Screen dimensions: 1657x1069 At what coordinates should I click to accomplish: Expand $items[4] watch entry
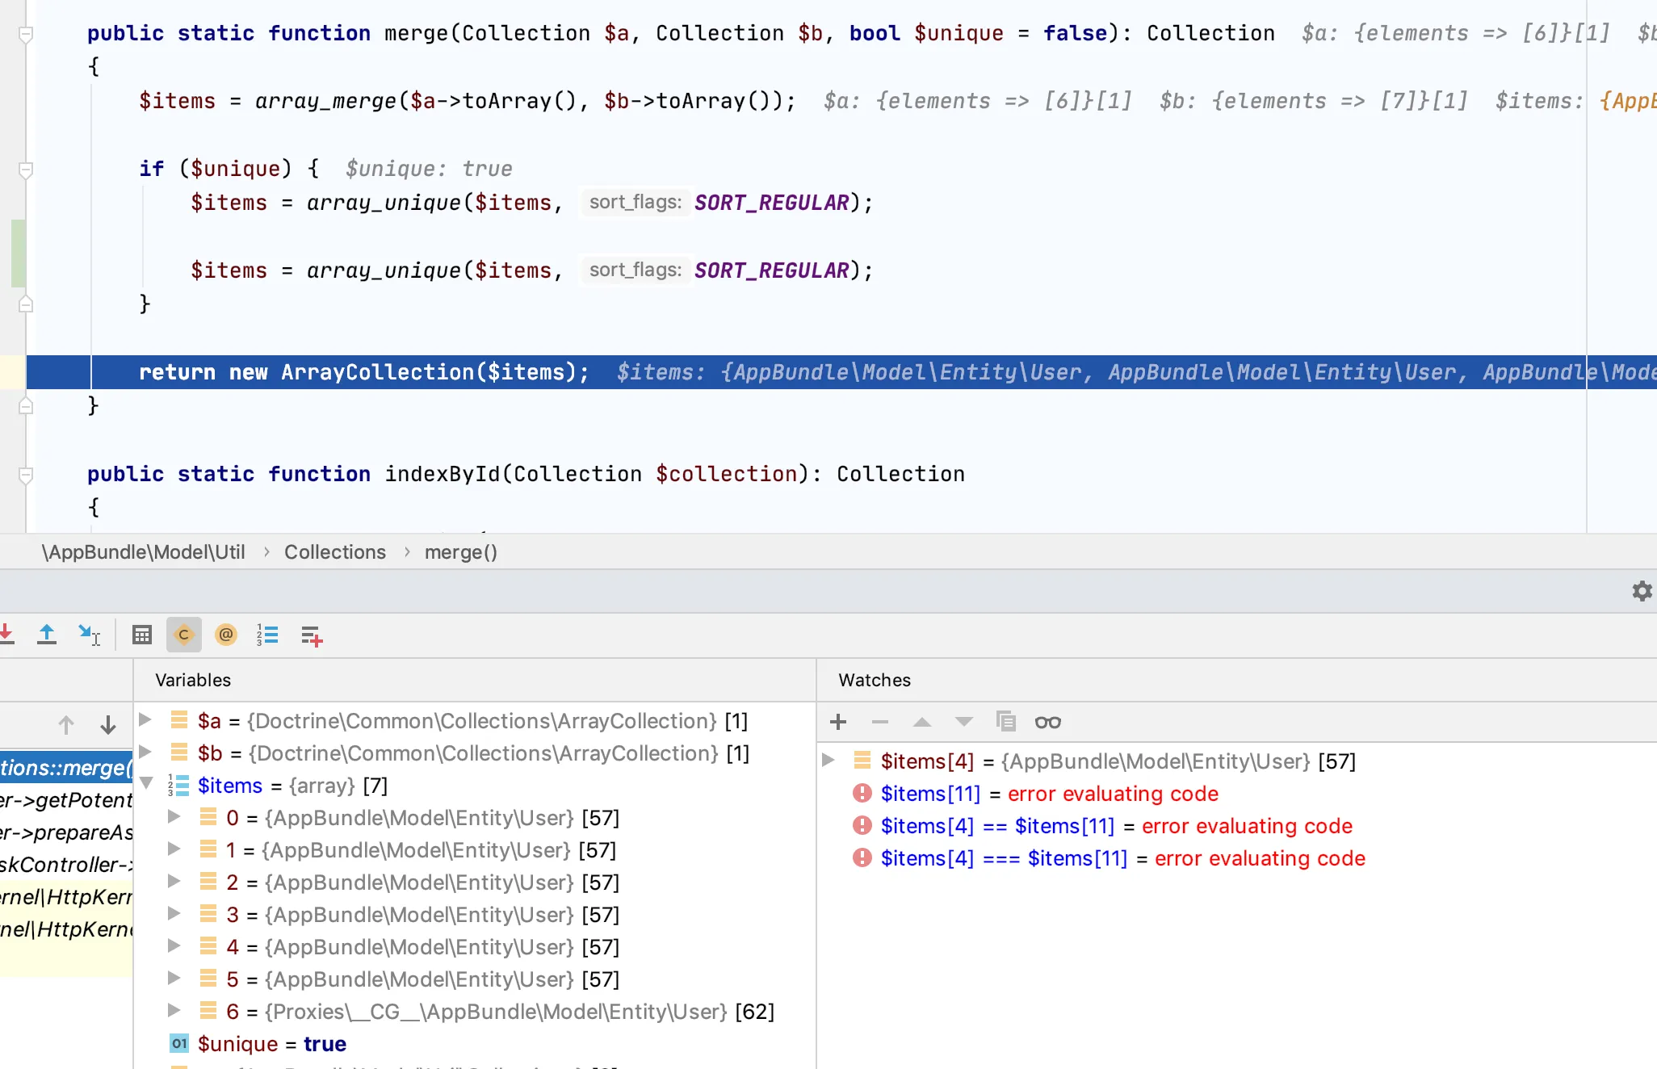pyautogui.click(x=828, y=761)
